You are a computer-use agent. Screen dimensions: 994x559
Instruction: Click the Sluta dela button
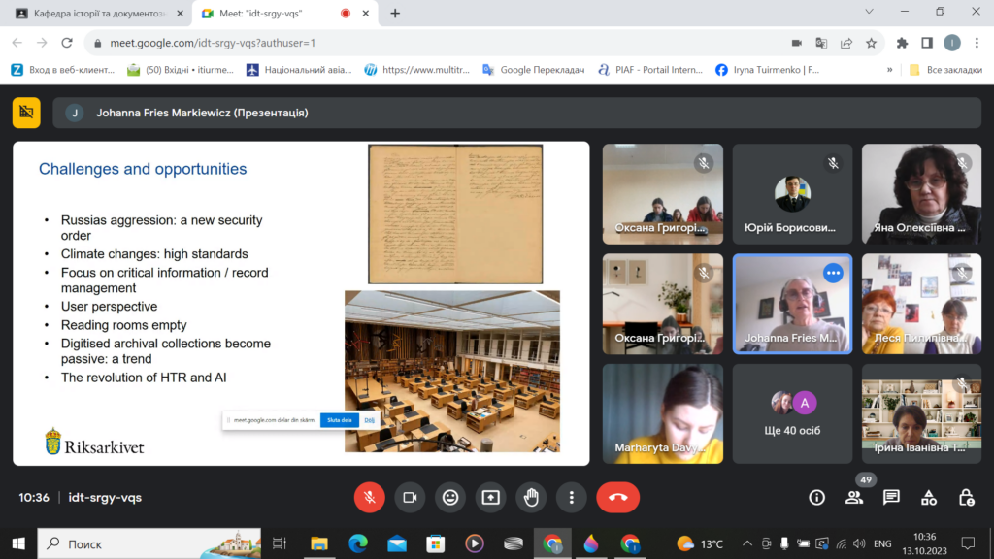point(339,420)
